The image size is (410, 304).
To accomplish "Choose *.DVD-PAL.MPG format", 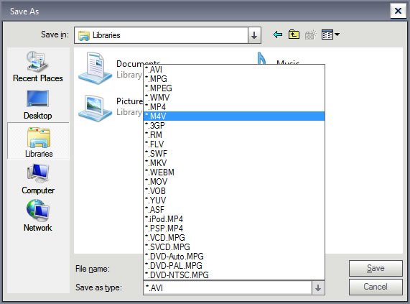I will point(234,265).
